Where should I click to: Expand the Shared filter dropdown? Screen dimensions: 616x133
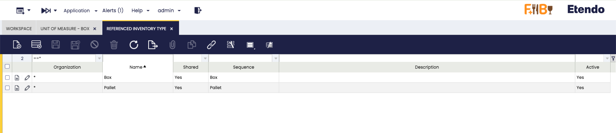pyautogui.click(x=205, y=58)
